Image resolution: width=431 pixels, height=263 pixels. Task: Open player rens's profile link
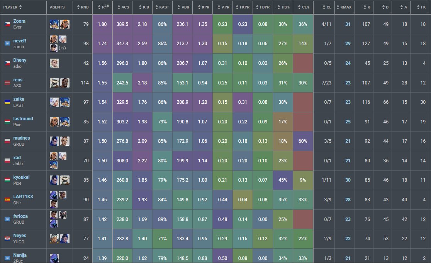pos(18,80)
